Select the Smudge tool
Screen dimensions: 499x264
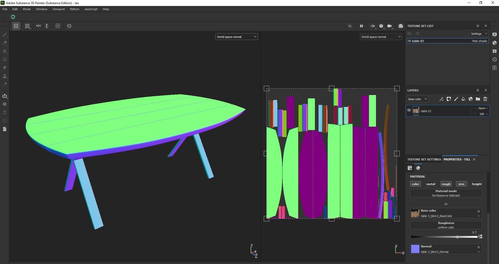(x=5, y=68)
